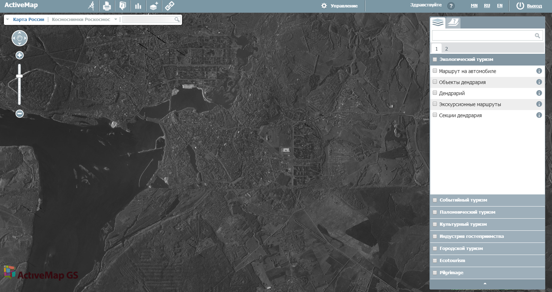
Task: Expand the Событийный туризм group
Action: click(463, 200)
